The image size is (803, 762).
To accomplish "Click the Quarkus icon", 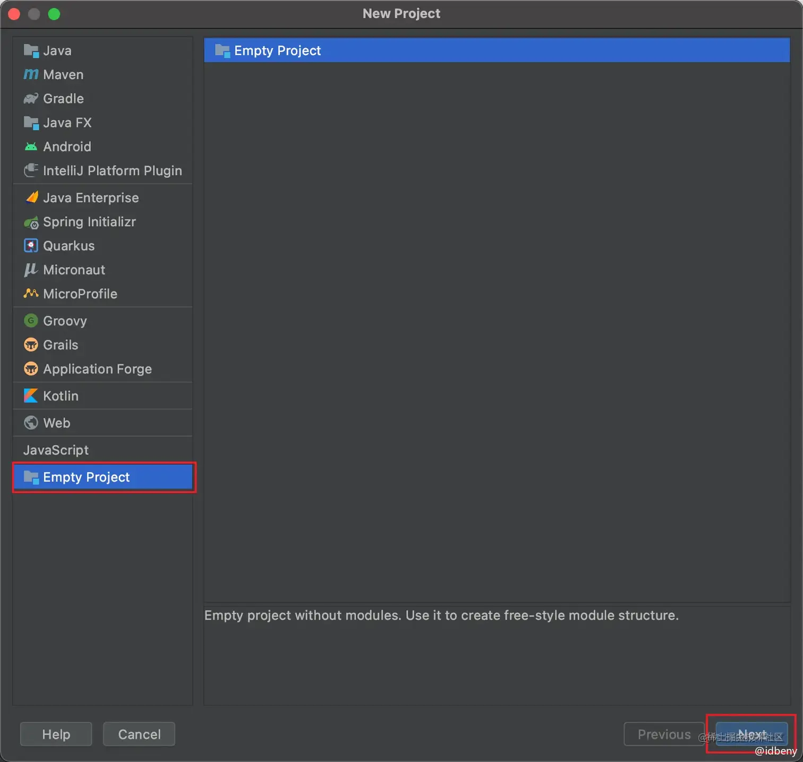I will point(31,246).
